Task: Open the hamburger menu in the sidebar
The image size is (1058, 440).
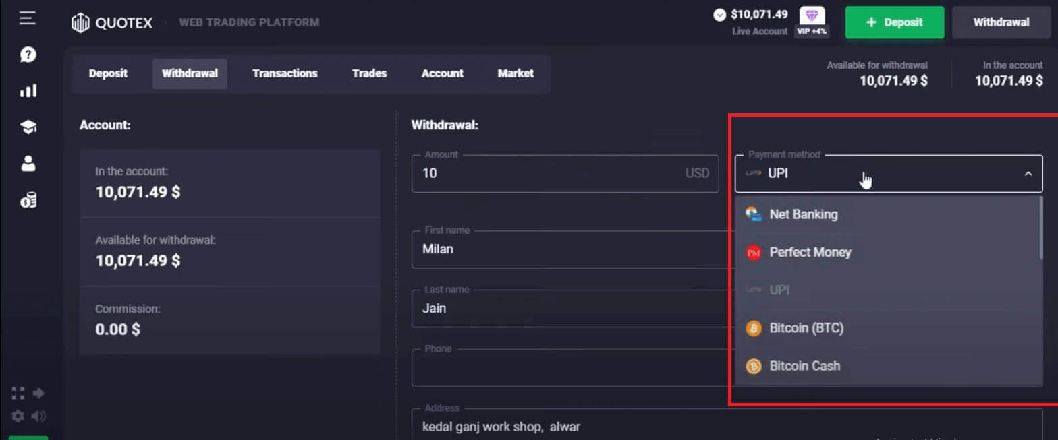Action: (28, 18)
